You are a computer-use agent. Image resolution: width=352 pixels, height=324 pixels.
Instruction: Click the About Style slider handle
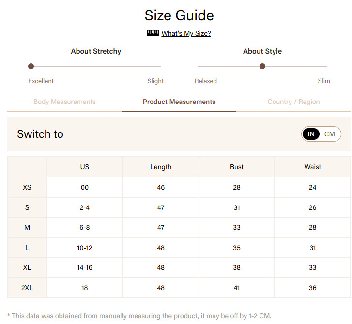point(262,66)
